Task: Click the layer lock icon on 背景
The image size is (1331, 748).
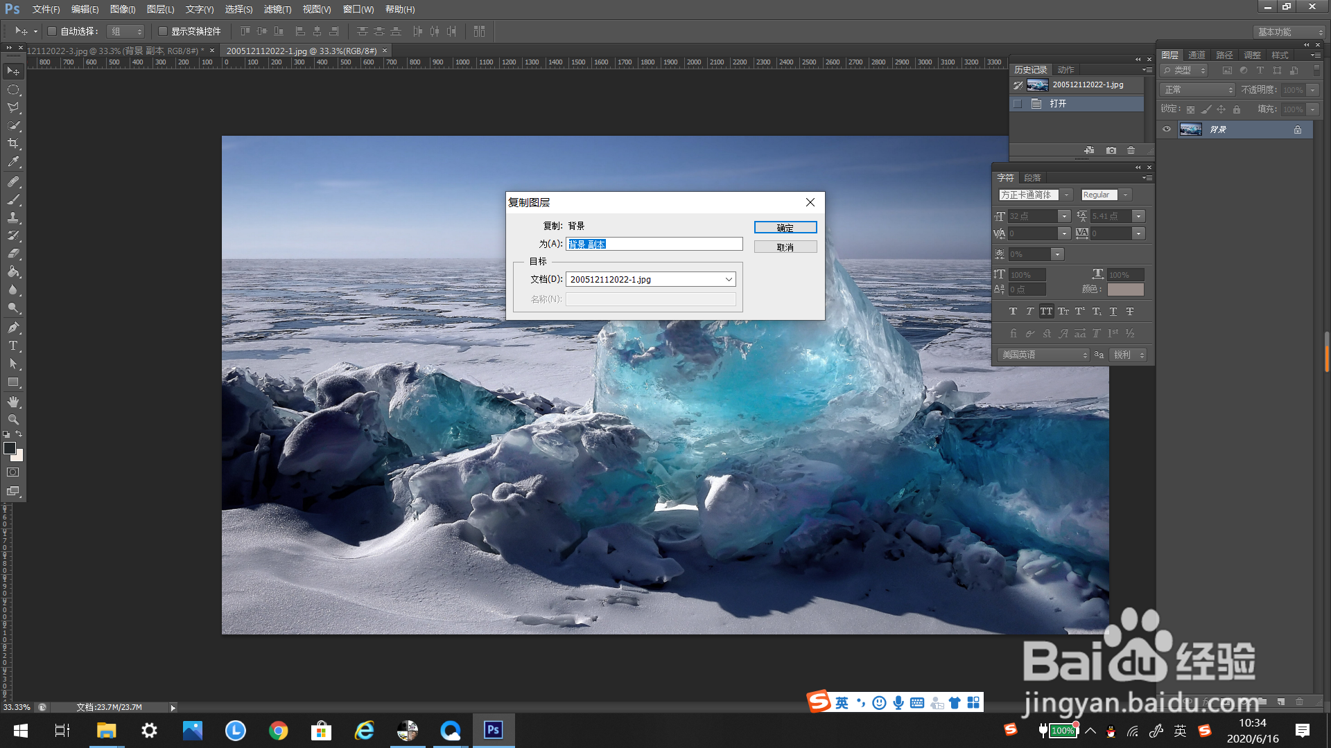Action: coord(1298,130)
